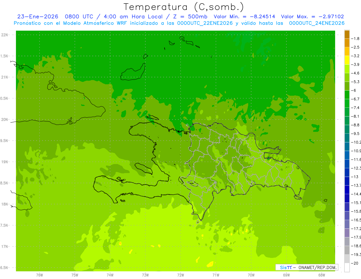The image size is (361, 279).
Task: Pick yellow legend swatch between -3.2 and -3.9
Action: point(347,60)
